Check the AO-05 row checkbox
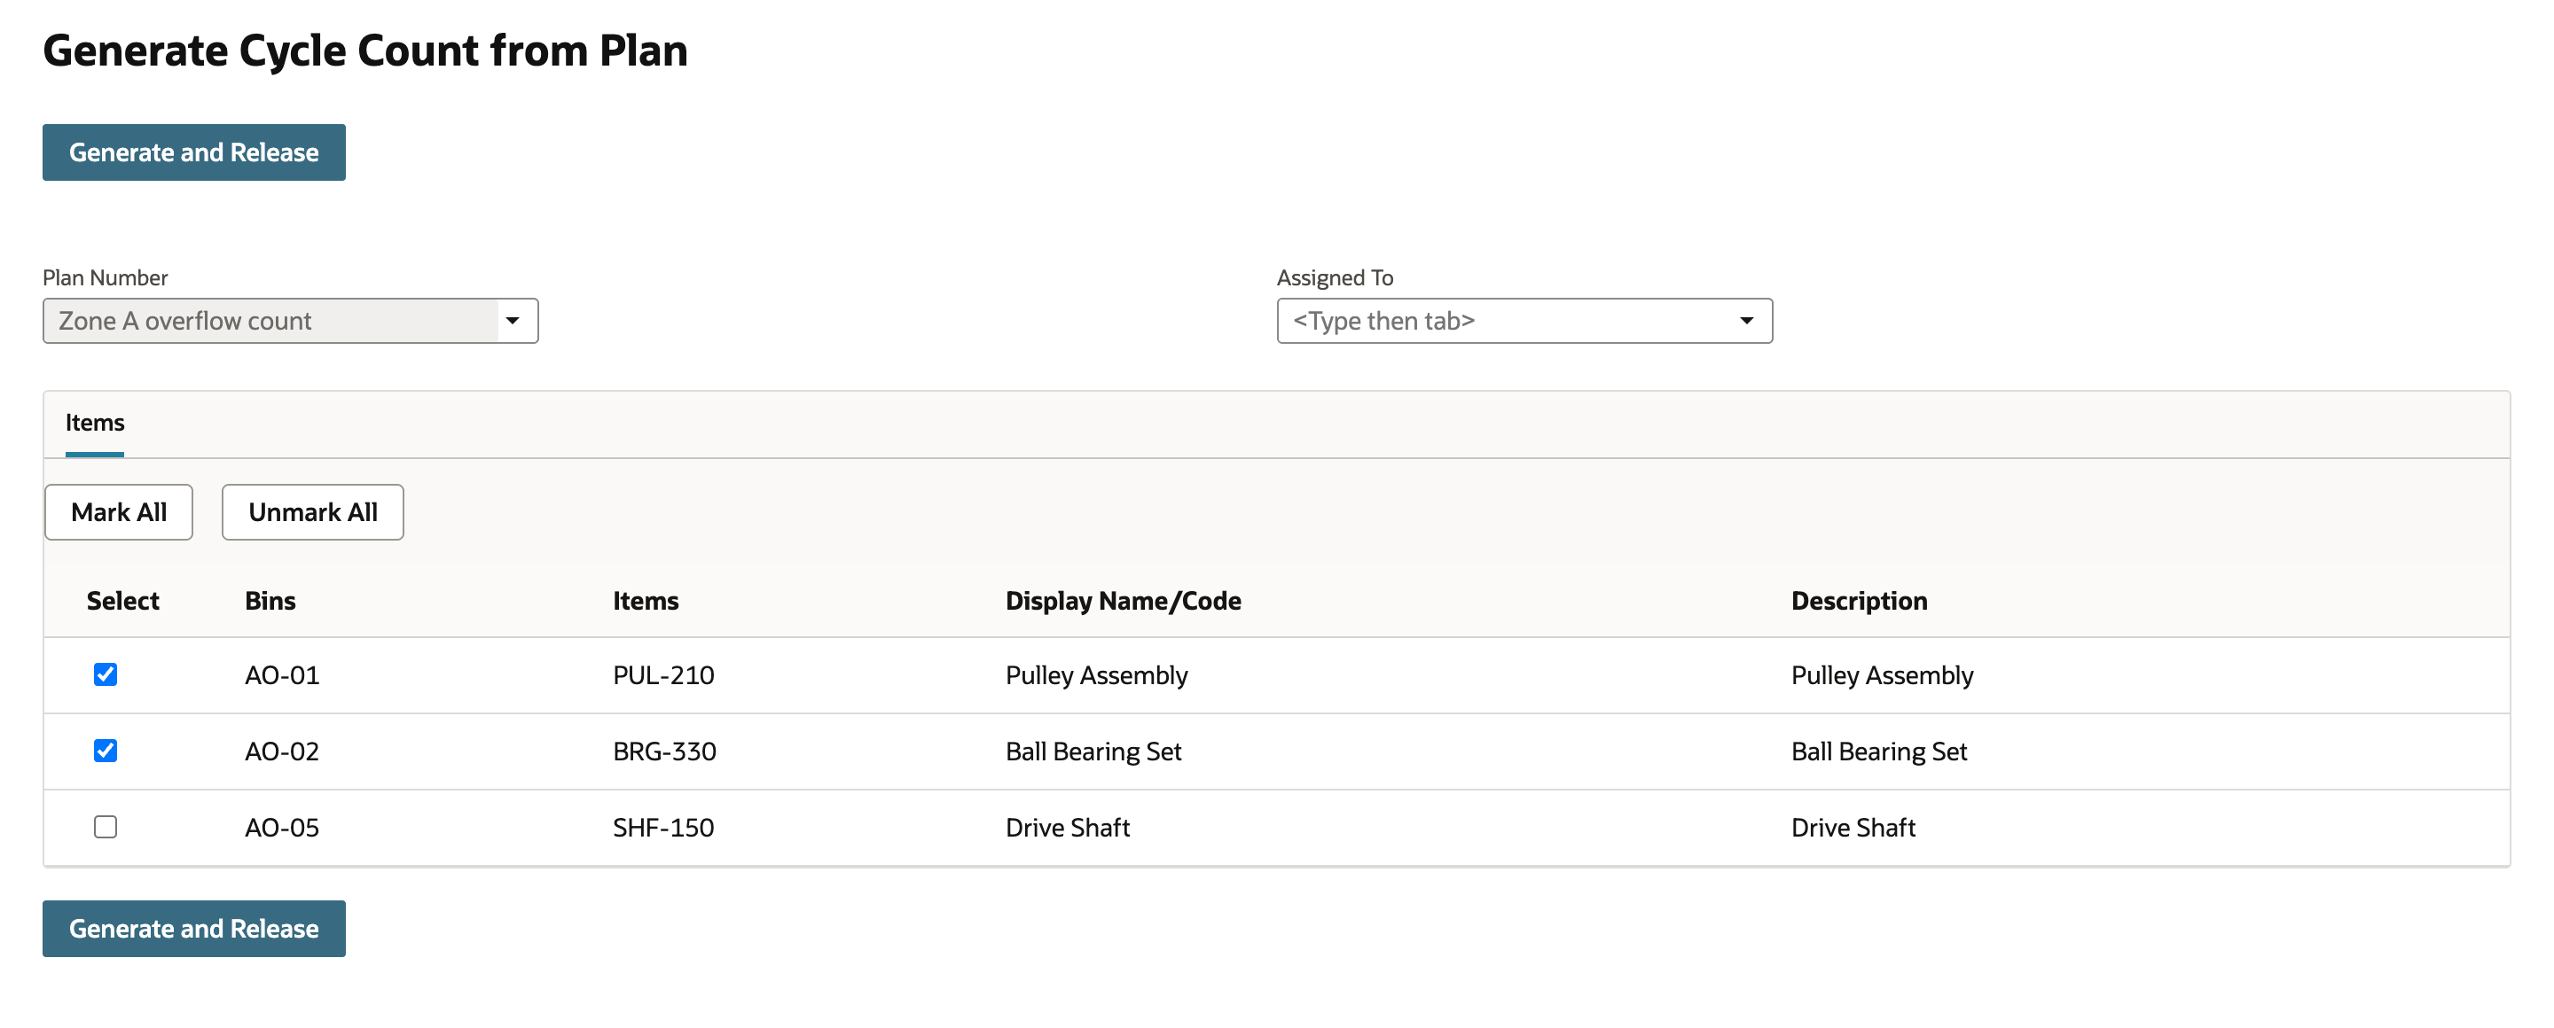Viewport: 2554px width, 1028px height. tap(106, 828)
